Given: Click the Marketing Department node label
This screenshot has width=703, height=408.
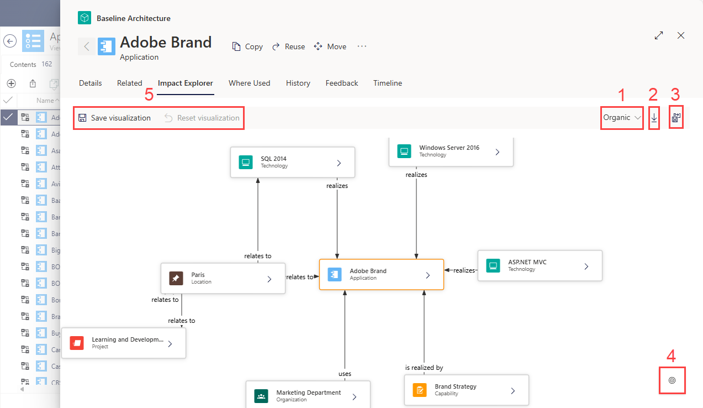Looking at the screenshot, I should pyautogui.click(x=309, y=393).
